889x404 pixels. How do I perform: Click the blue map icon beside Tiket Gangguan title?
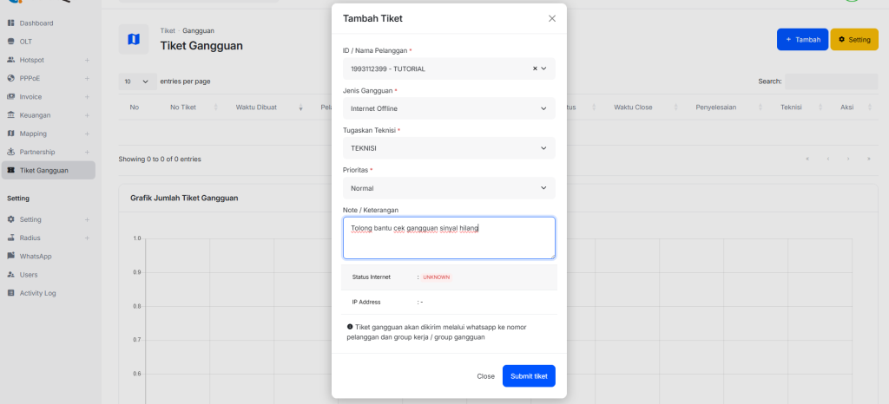pyautogui.click(x=134, y=39)
